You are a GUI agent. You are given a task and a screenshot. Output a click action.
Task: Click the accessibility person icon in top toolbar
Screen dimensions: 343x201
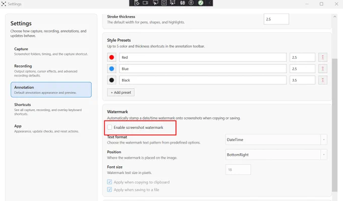pos(191,3)
